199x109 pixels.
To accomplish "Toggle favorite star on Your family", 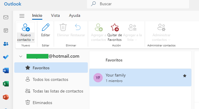I will coord(185,76).
